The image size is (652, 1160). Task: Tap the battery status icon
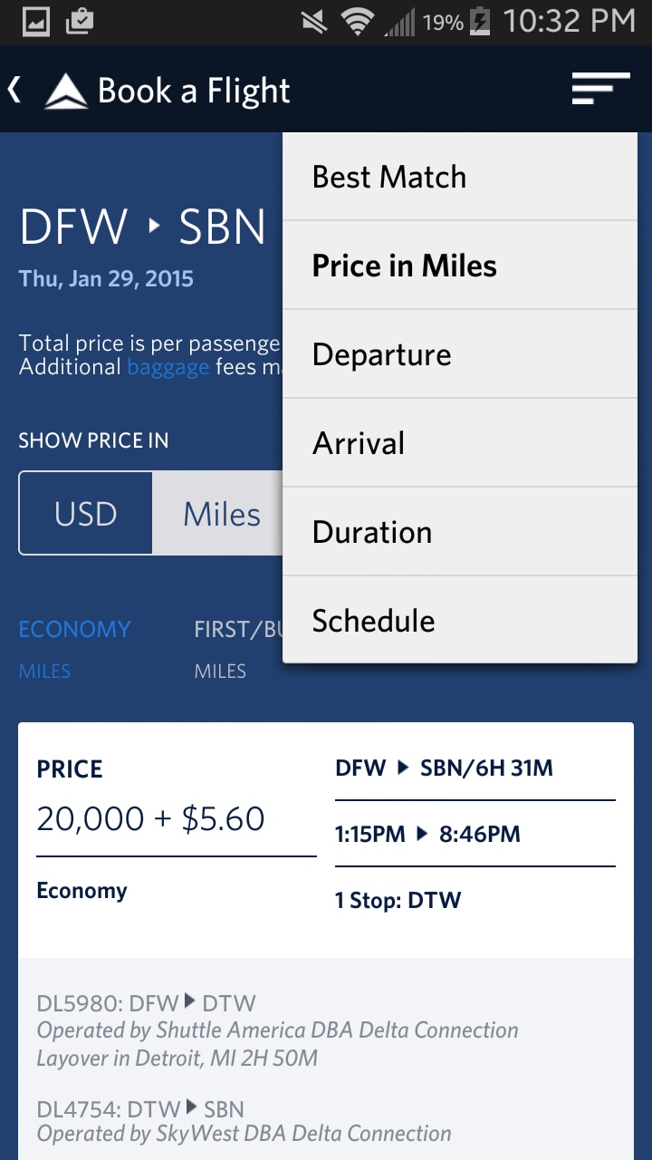pyautogui.click(x=480, y=22)
